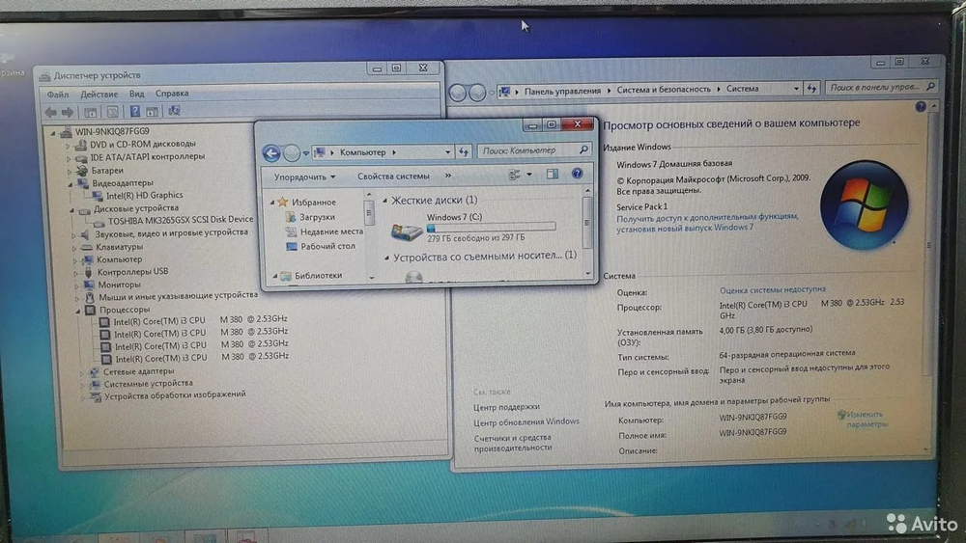
Task: Open the Загрузки folder in favorites
Action: [x=316, y=217]
